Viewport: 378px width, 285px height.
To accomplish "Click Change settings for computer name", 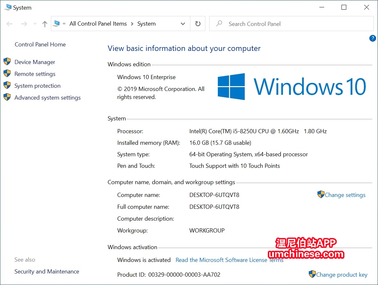I will pyautogui.click(x=345, y=195).
